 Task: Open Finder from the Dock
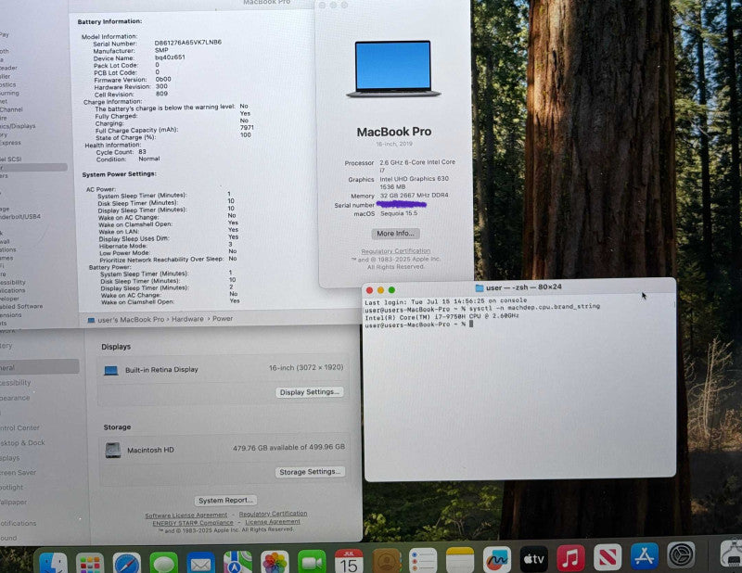tap(53, 563)
